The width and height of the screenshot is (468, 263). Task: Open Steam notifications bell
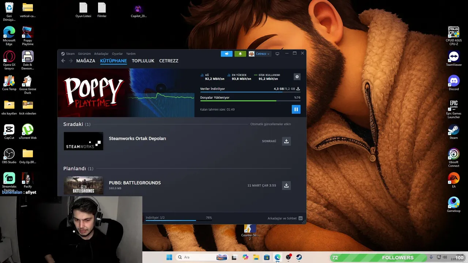tap(240, 54)
